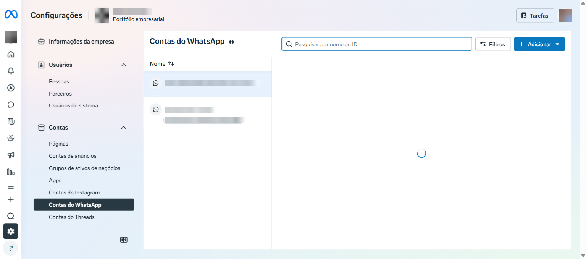This screenshot has width=586, height=259.
Task: Click the Usuários section header
Action: click(84, 65)
